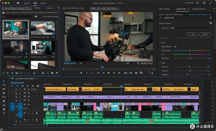Click Source: Edit Mode Javi_1.mov tab
This screenshot has width=216, height=131.
click(73, 8)
